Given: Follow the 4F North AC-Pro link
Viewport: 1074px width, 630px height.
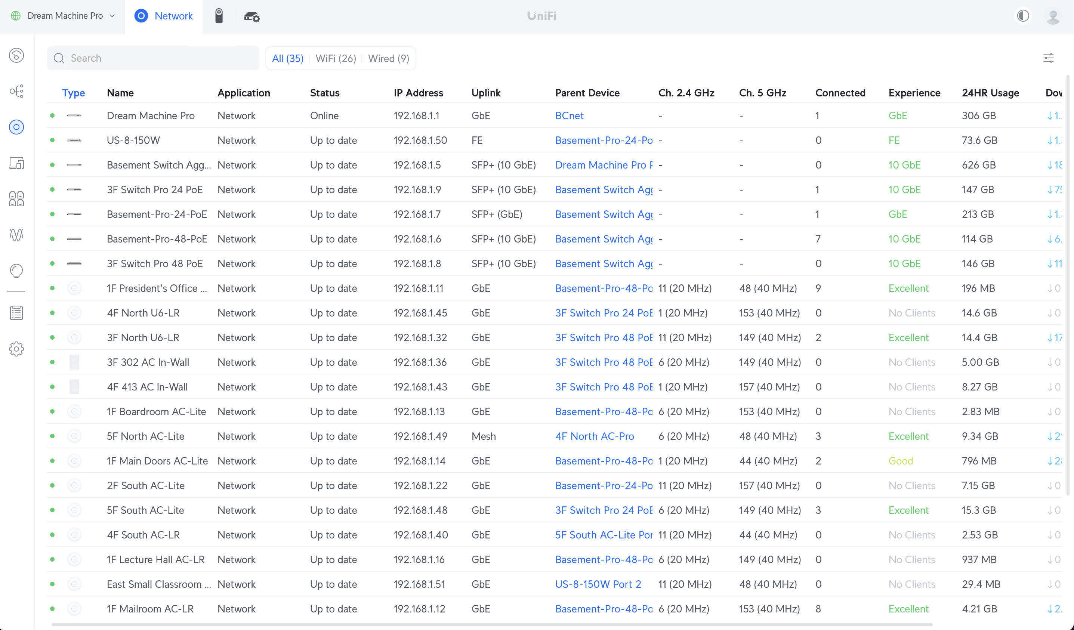Looking at the screenshot, I should (x=594, y=436).
